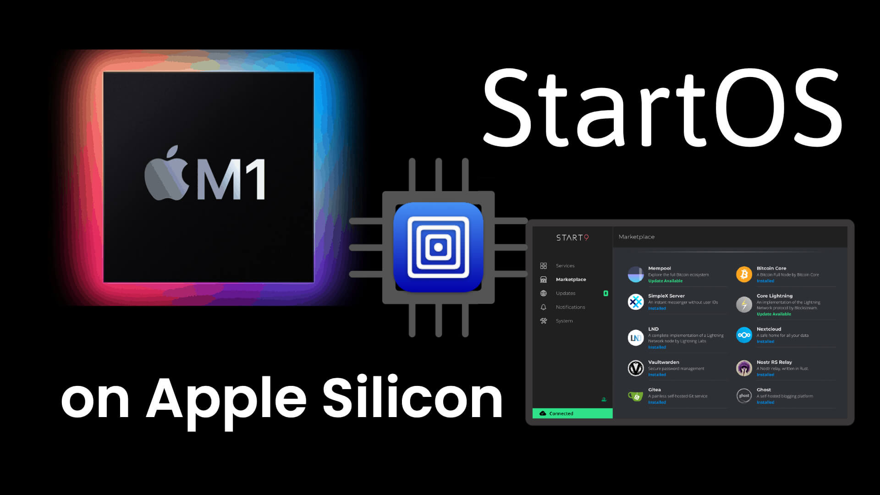The image size is (880, 495).
Task: Open the Updates section
Action: point(565,293)
